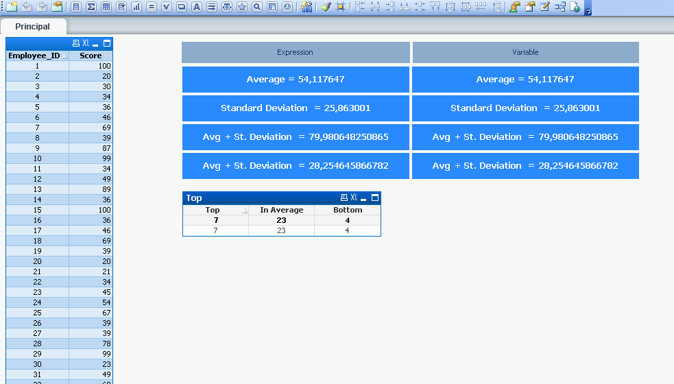
Task: Create a Search Object (magnifier icon)
Action: pos(257,6)
